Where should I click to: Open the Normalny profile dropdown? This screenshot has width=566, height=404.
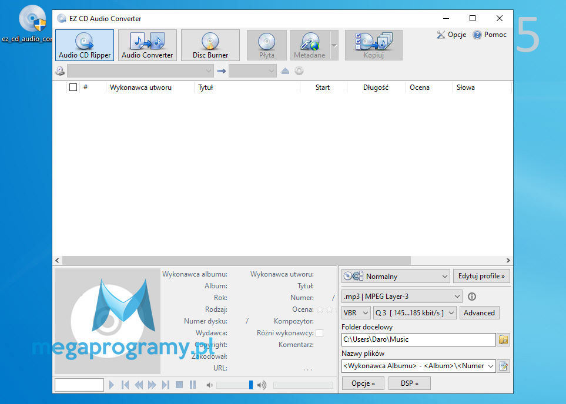[x=396, y=277]
